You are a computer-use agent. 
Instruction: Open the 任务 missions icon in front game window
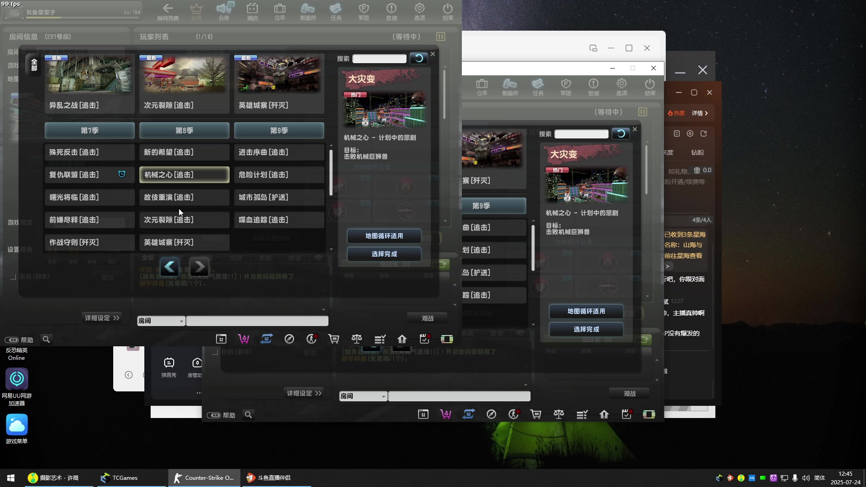tap(336, 12)
